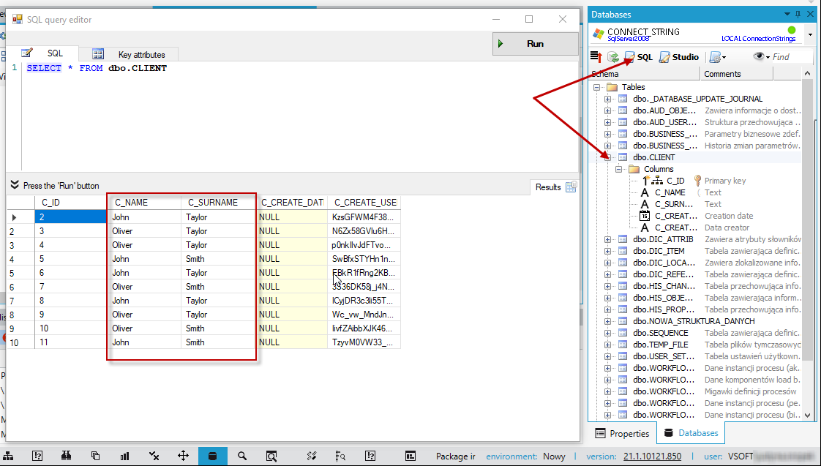Open Studio from Databases toolbar
The width and height of the screenshot is (821, 466).
click(x=679, y=56)
